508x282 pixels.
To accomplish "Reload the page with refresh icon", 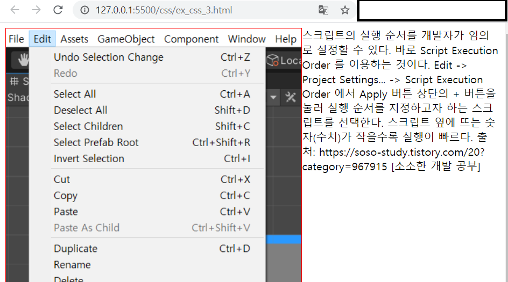I will (58, 10).
